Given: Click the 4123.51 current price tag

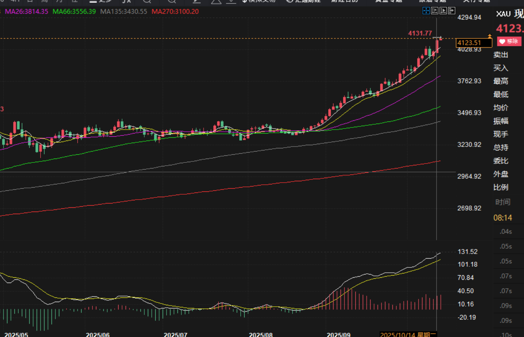Looking at the screenshot, I should tap(474, 43).
